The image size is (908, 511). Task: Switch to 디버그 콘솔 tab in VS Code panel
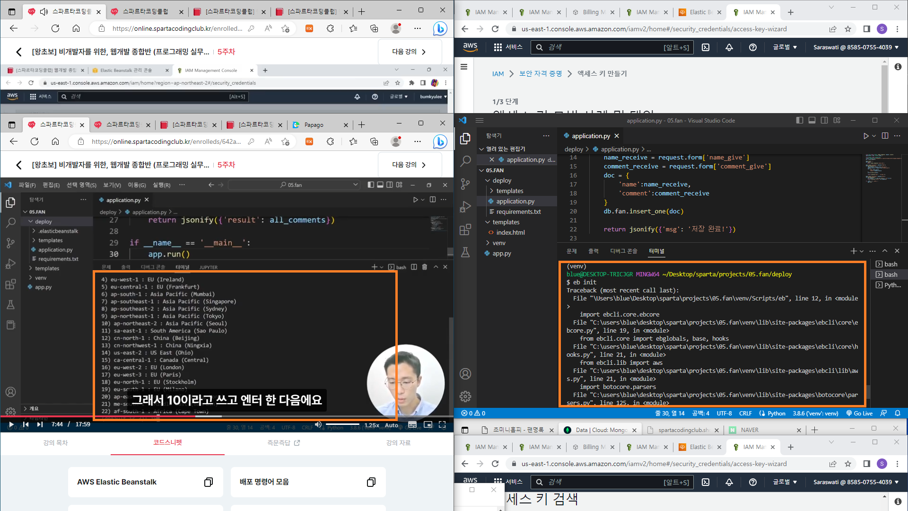pyautogui.click(x=624, y=251)
